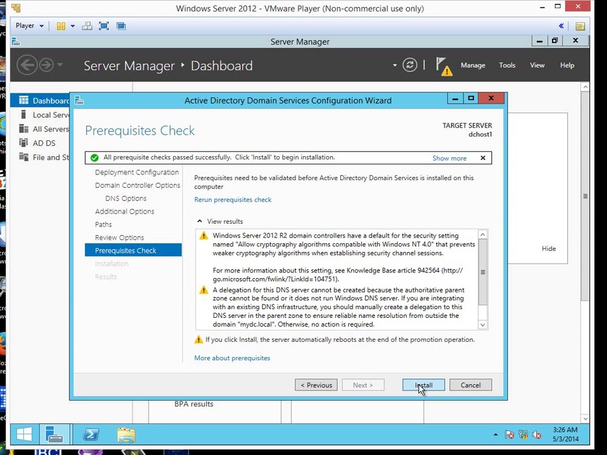This screenshot has width=607, height=455.
Task: Open the Windows Start button
Action: (x=25, y=434)
